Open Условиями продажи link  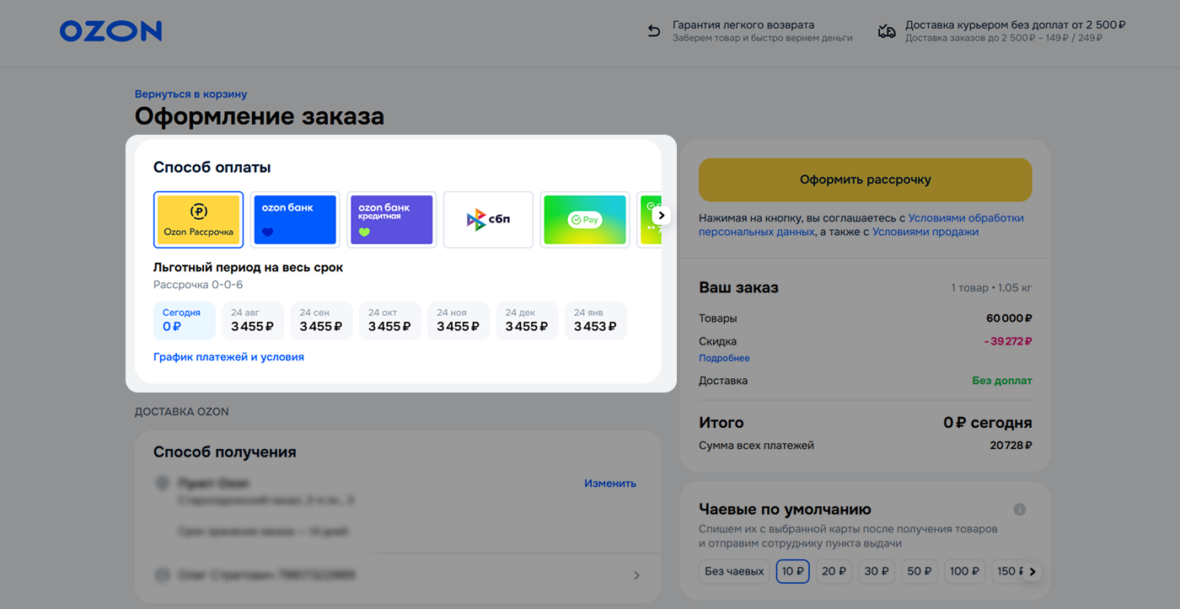click(925, 232)
